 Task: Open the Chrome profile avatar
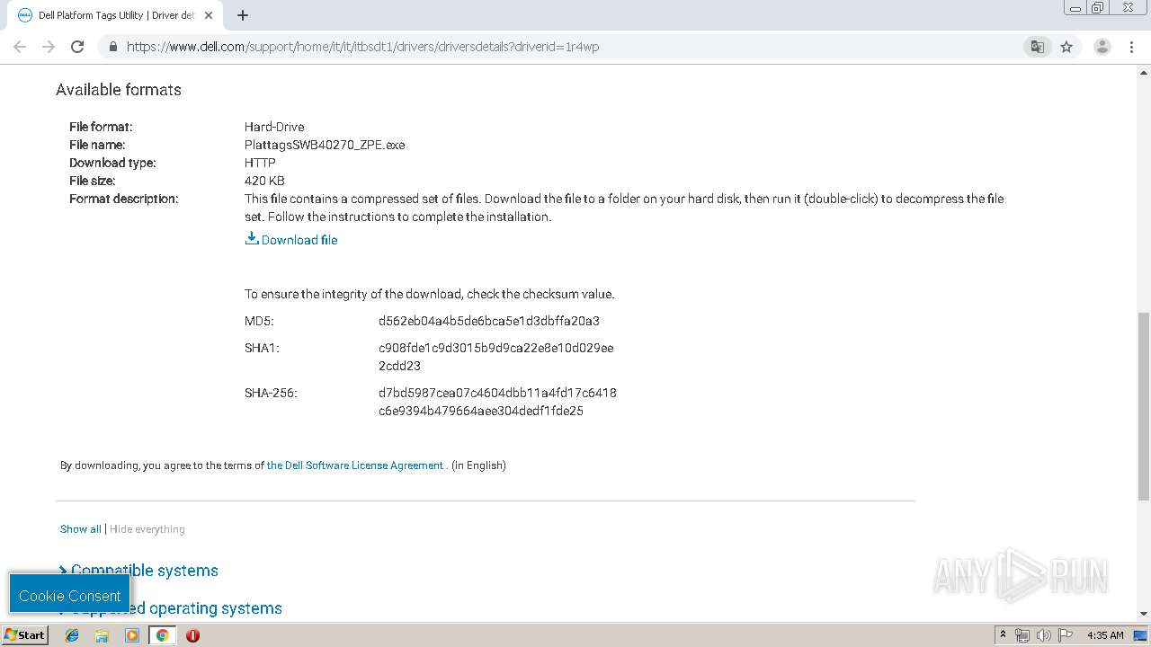[1102, 47]
